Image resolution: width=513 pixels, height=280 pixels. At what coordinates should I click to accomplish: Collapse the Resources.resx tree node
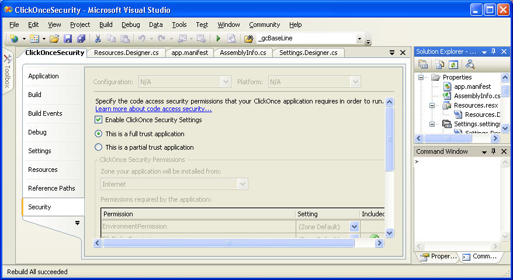point(432,105)
